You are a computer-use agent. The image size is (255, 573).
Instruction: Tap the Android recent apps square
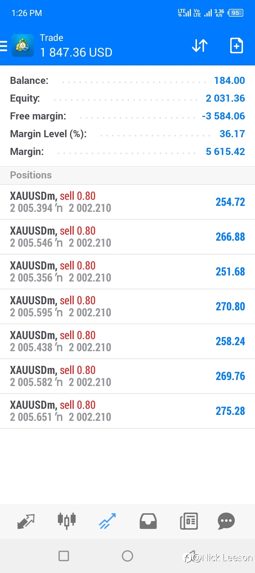(x=64, y=556)
